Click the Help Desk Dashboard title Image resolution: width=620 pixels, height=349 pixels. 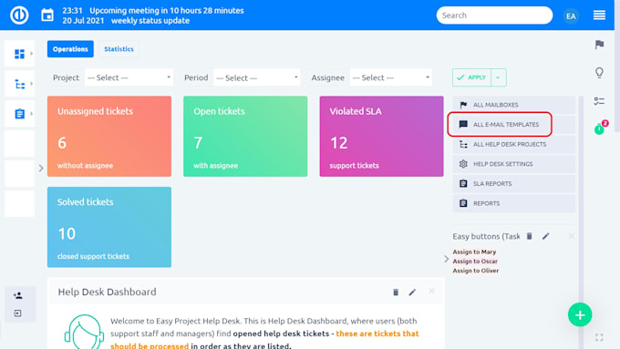(x=108, y=293)
